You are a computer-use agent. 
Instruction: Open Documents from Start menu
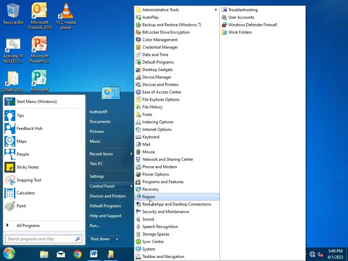[110, 122]
